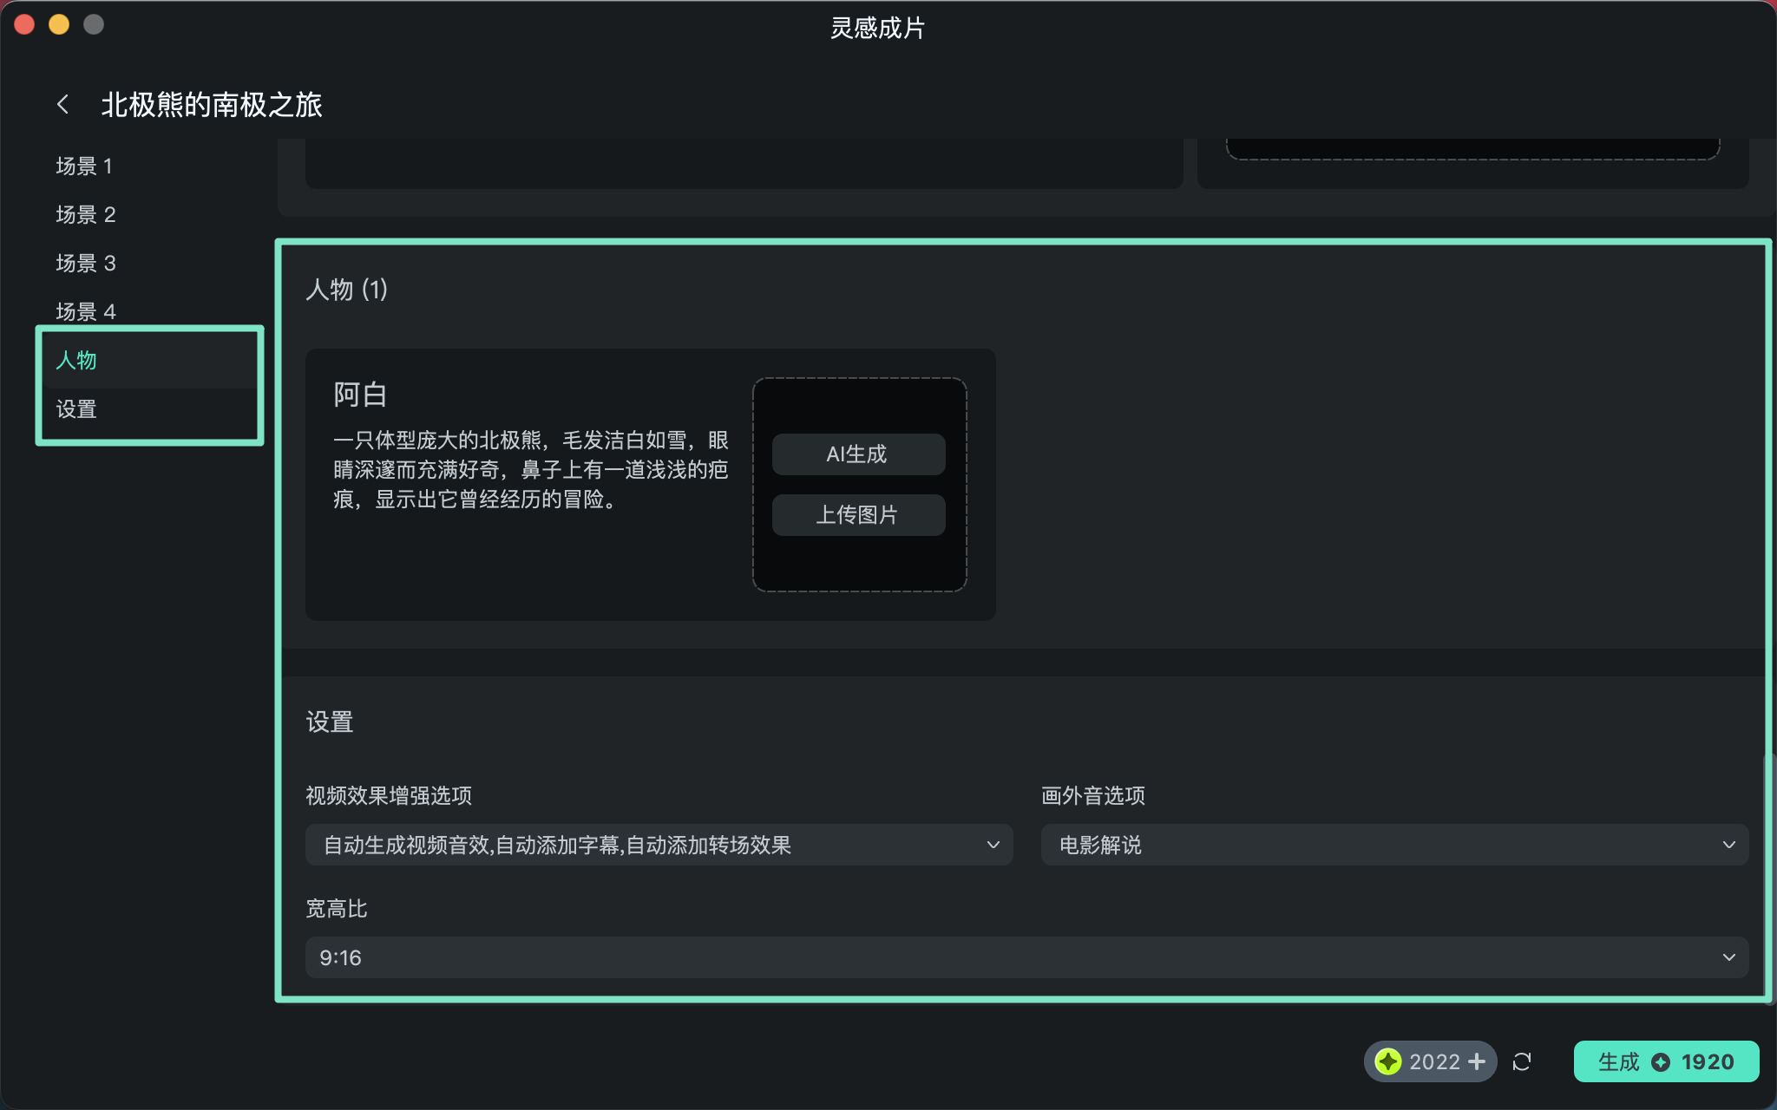Click the green credits coin icon
1777x1110 pixels.
(1388, 1061)
